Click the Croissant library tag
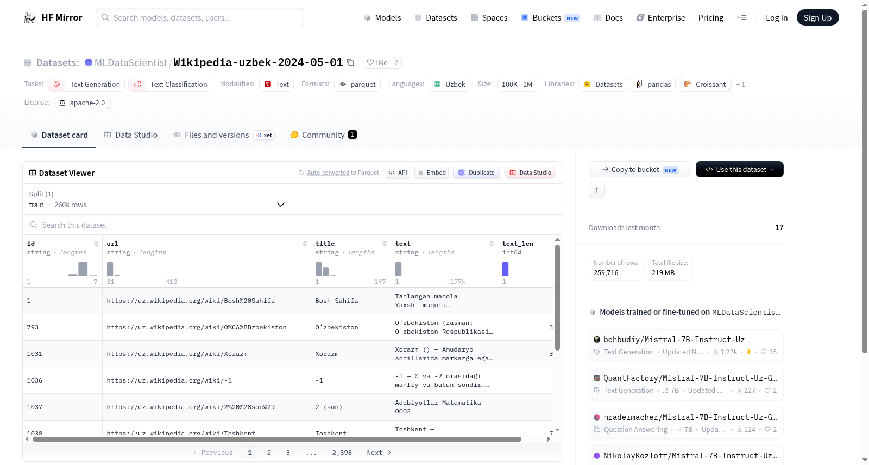The width and height of the screenshot is (869, 465). [x=705, y=84]
